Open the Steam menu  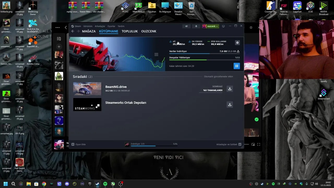coord(78,26)
